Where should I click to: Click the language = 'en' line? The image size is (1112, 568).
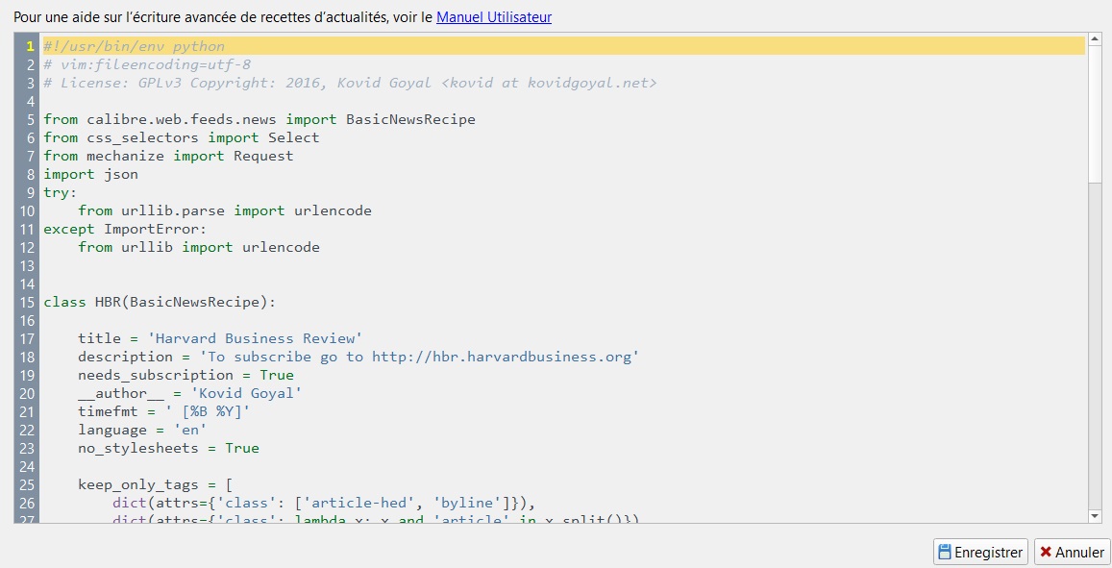pyautogui.click(x=142, y=430)
